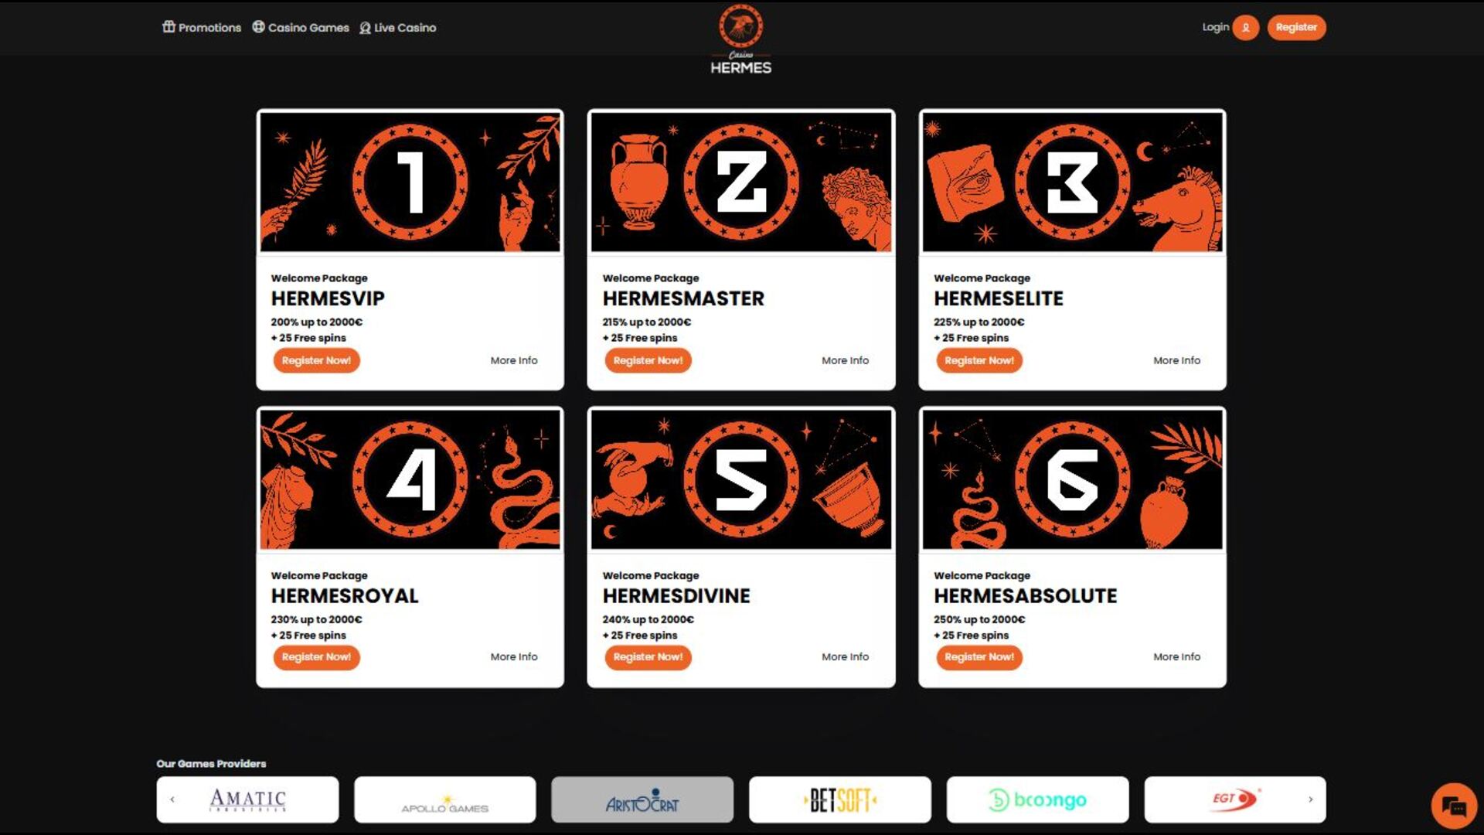The width and height of the screenshot is (1484, 835).
Task: Select the Amatic provider logo
Action: [x=247, y=799]
